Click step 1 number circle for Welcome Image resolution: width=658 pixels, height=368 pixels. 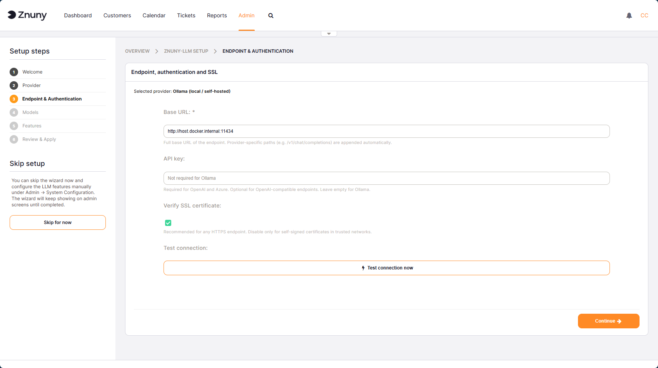click(14, 72)
